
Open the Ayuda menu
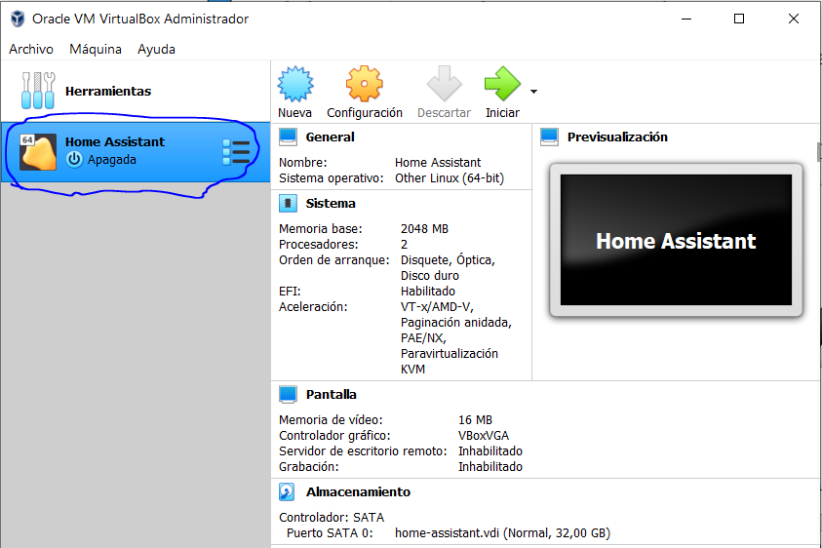156,49
